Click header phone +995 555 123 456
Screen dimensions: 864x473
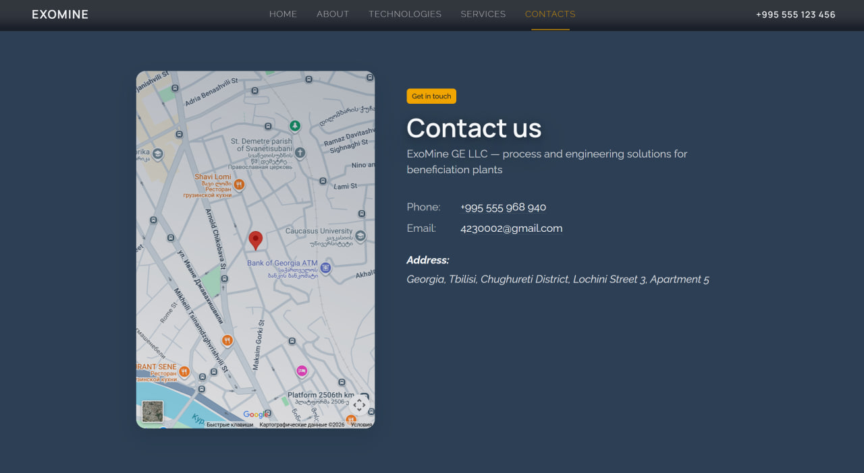point(796,14)
